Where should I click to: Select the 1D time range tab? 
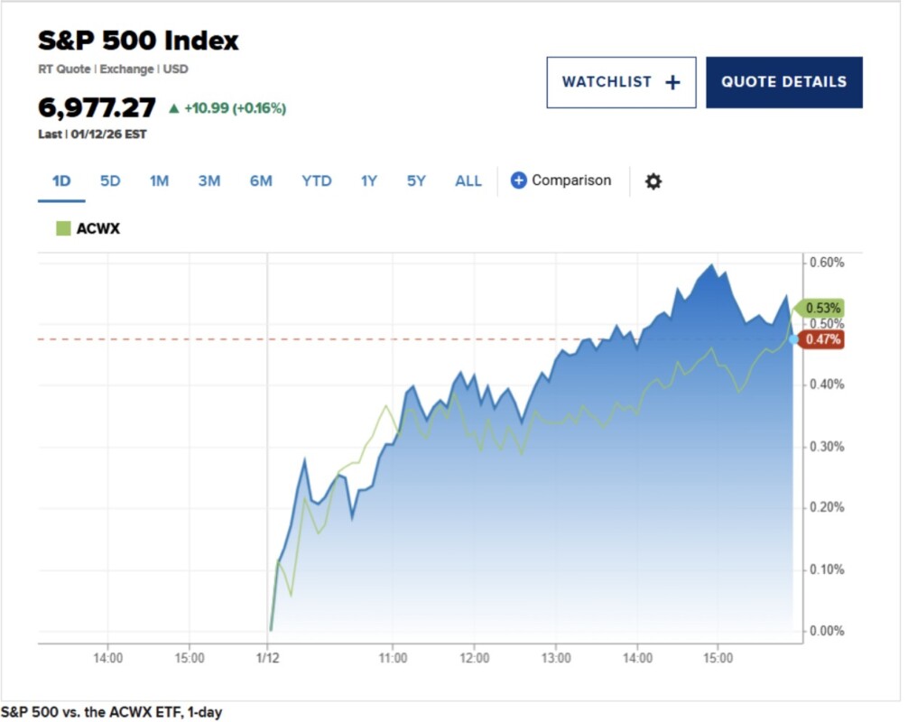61,181
